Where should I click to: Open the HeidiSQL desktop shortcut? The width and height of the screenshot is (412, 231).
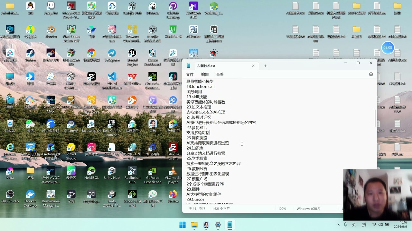pyautogui.click(x=91, y=172)
